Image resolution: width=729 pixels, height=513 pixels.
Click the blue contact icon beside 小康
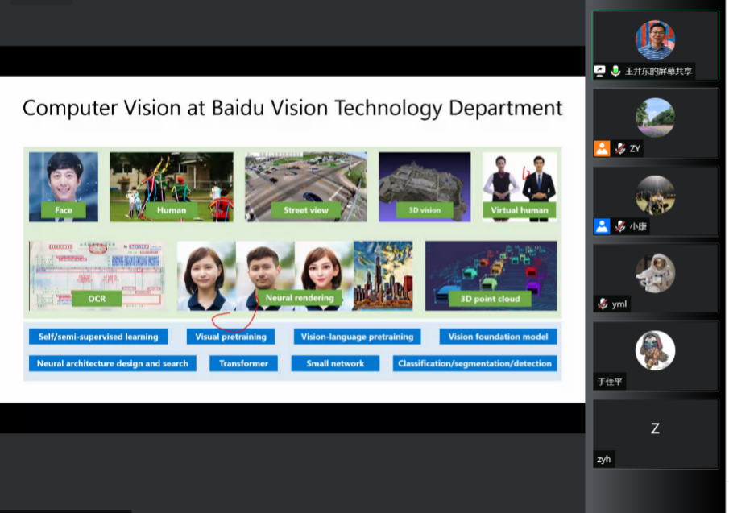[602, 226]
